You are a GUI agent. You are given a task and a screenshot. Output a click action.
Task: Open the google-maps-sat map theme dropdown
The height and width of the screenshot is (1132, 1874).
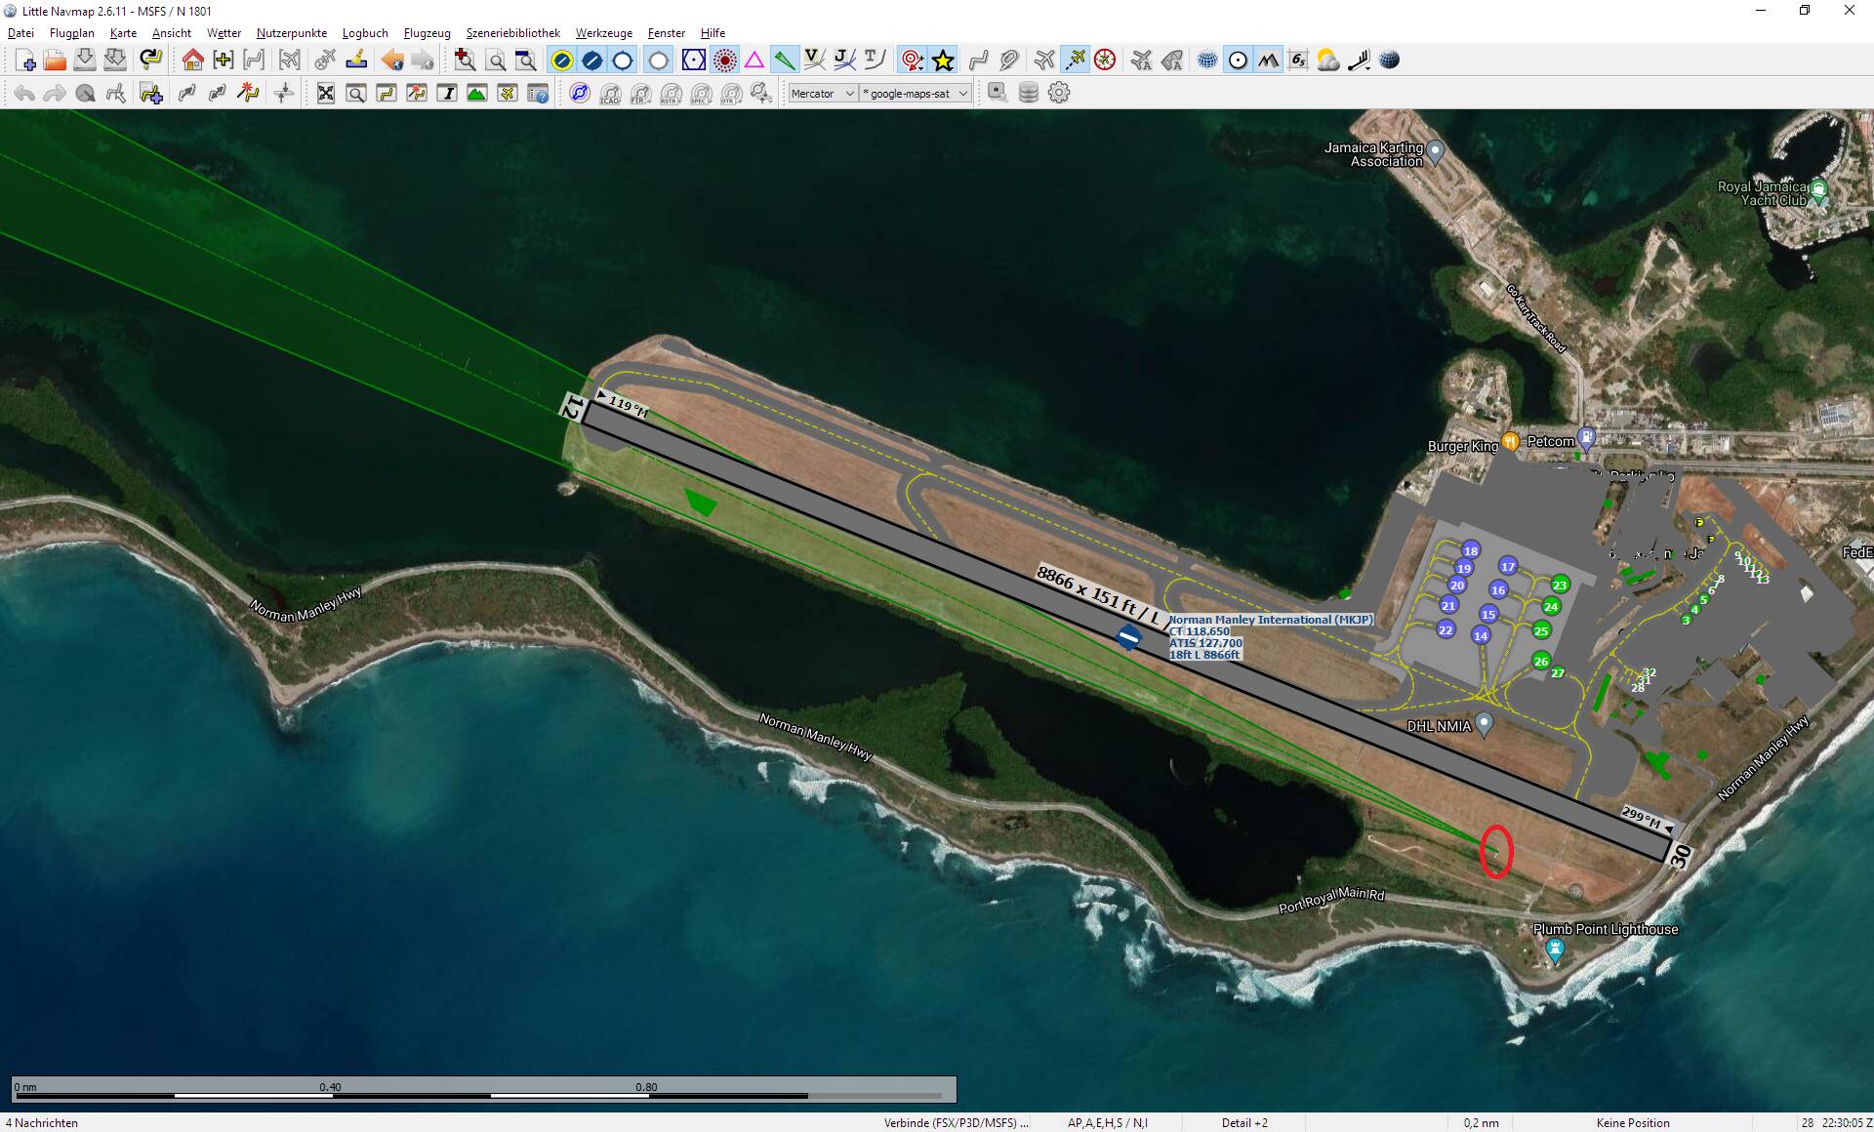pos(913,93)
